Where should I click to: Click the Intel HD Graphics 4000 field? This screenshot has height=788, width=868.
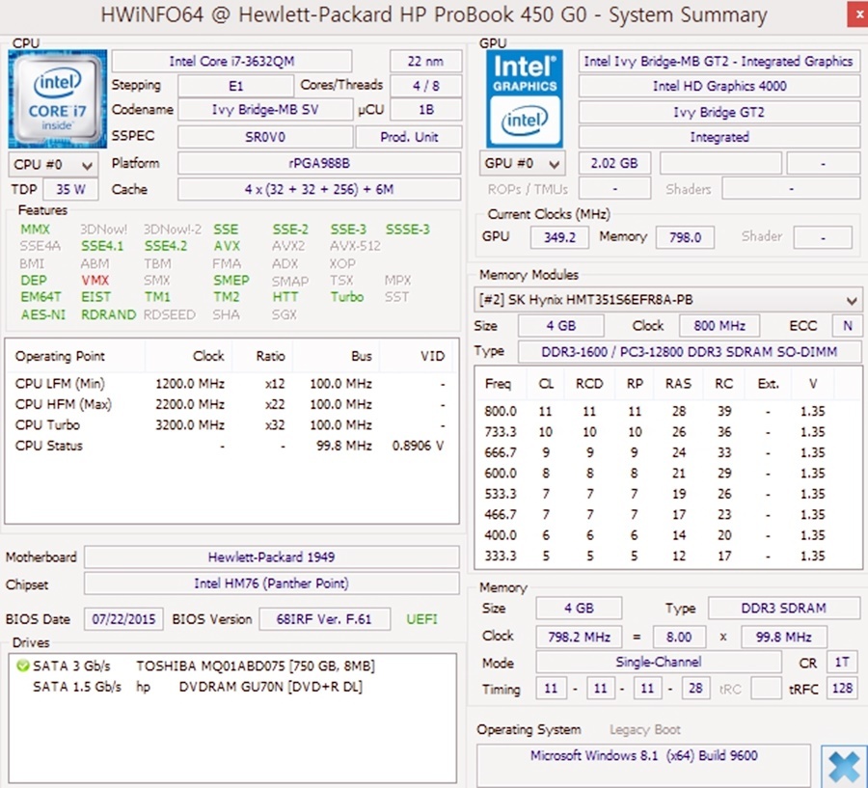point(719,86)
